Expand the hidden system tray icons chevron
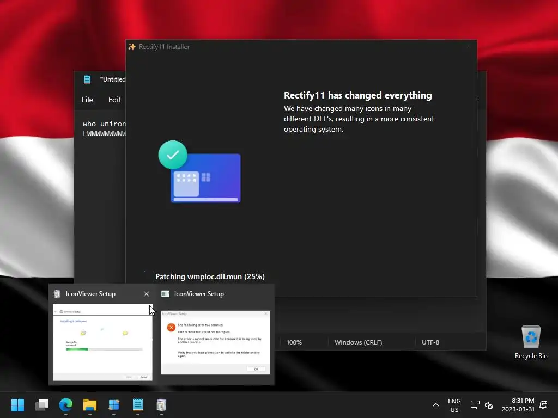Screen dimensions: 558x418 point(435,405)
